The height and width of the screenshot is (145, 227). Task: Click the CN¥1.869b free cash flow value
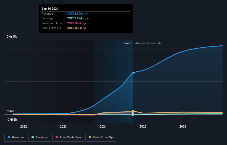tap(74, 23)
